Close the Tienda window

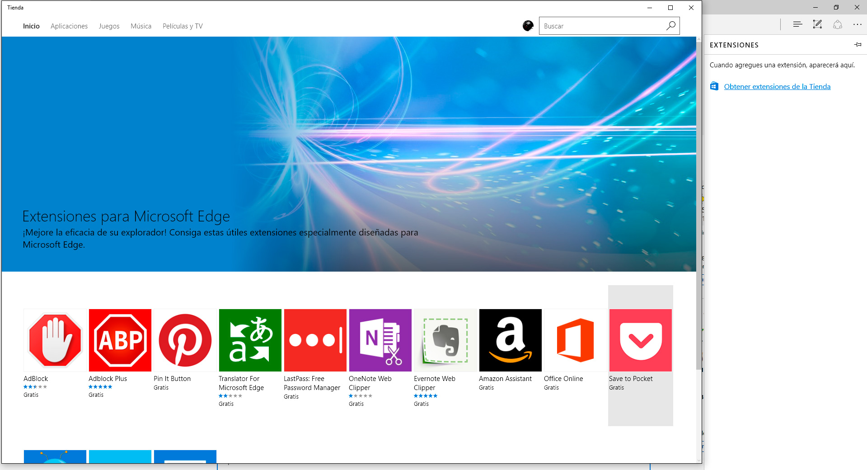[691, 8]
